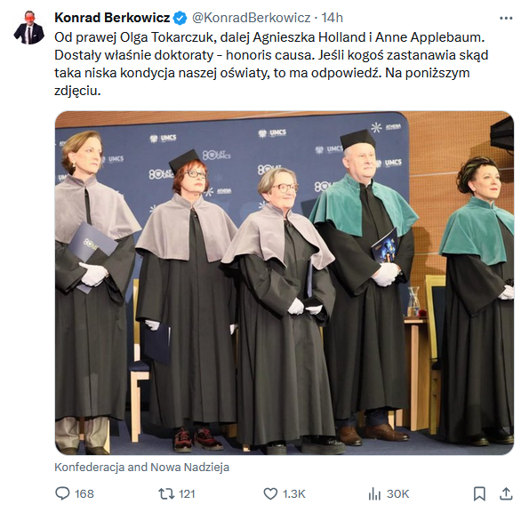Click the 168 replies count

(84, 494)
